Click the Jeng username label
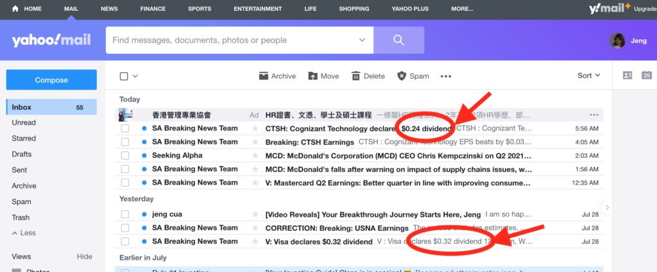 638,41
